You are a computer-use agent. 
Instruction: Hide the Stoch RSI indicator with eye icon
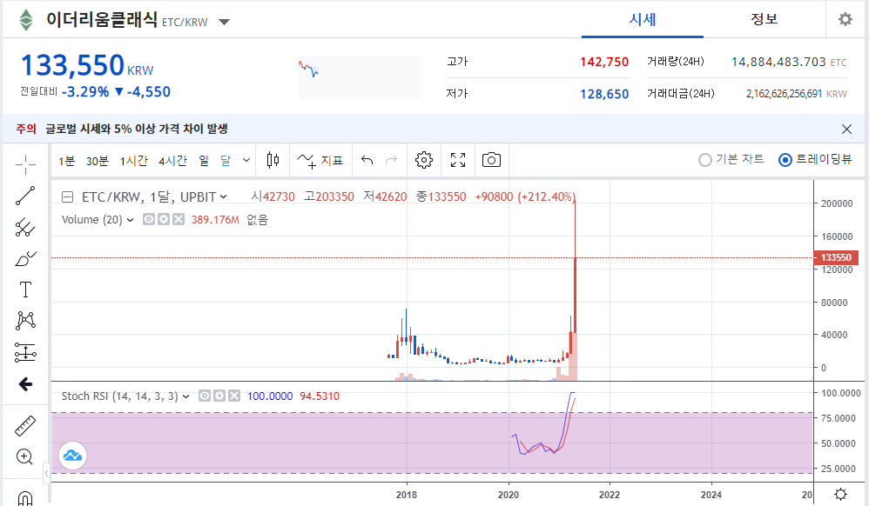click(x=205, y=396)
